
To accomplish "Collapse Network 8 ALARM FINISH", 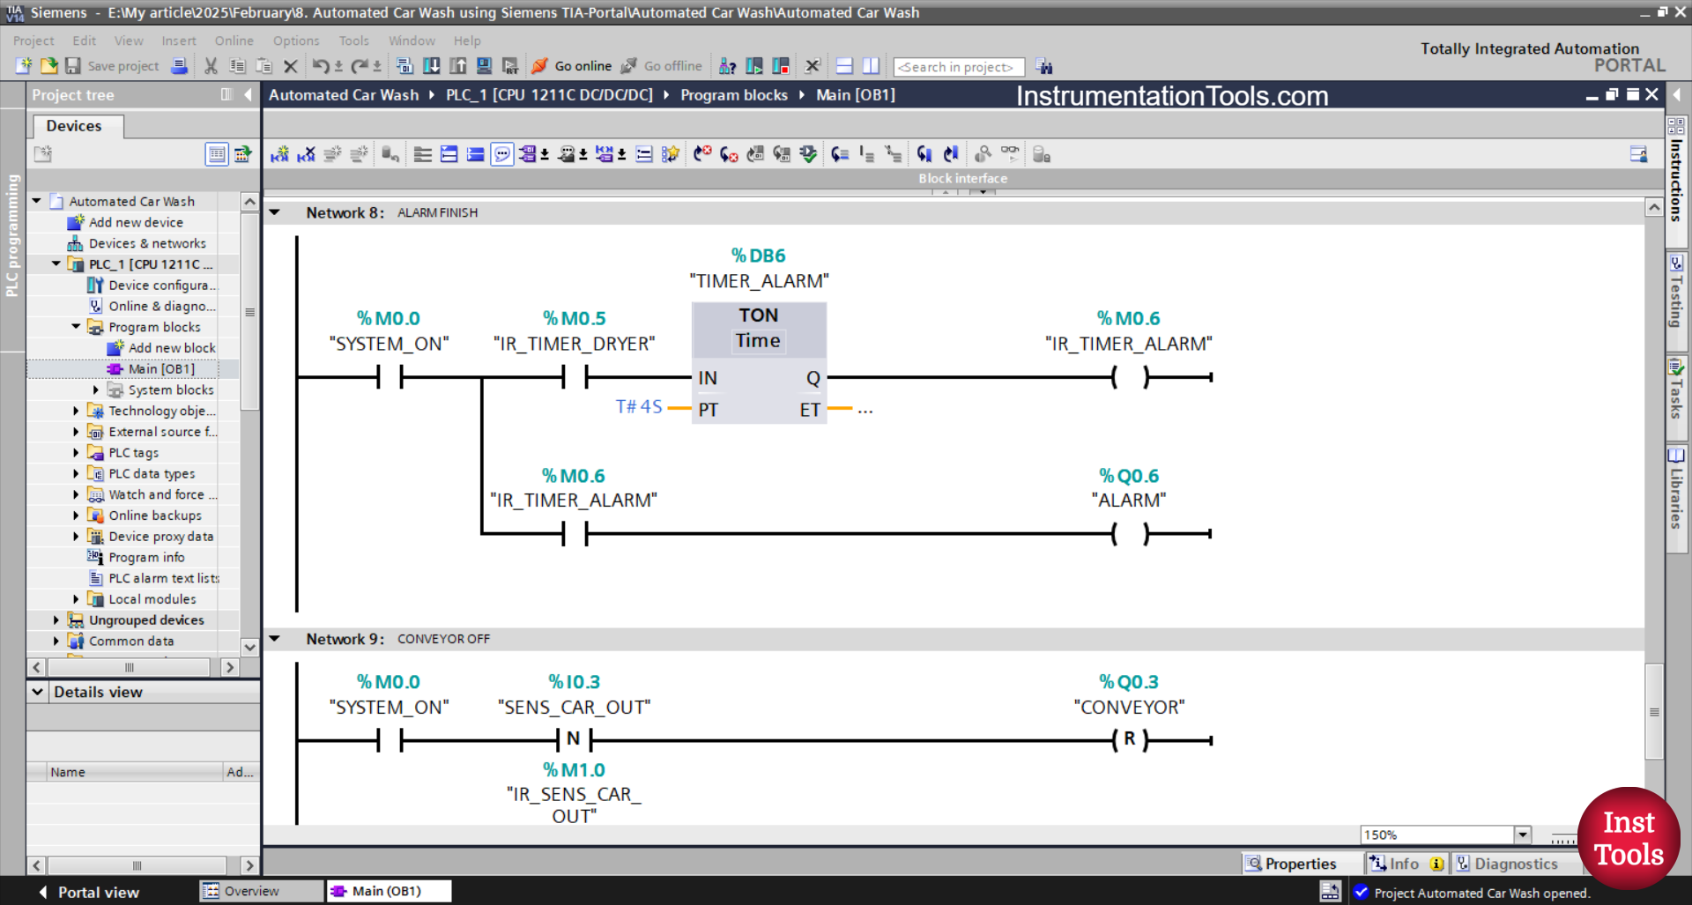I will pyautogui.click(x=275, y=212).
